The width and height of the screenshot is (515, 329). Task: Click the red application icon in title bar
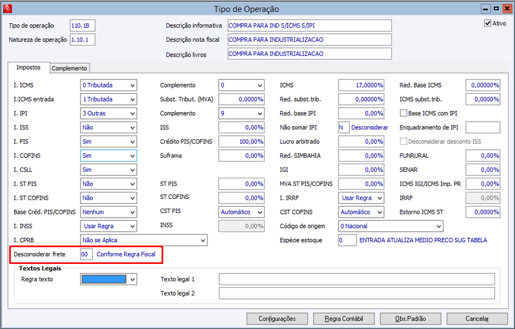(x=7, y=8)
